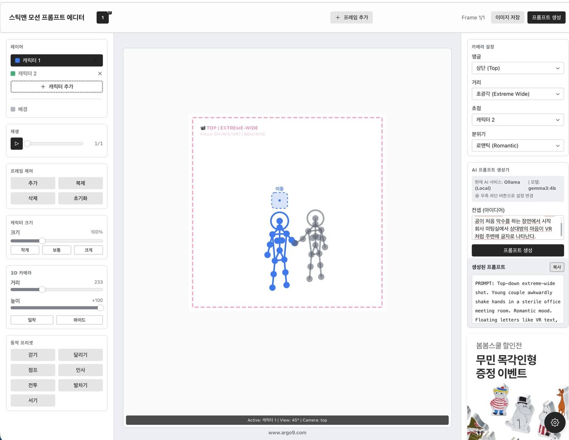
Task: Click the play button in the 재생 panel
Action: (x=16, y=143)
